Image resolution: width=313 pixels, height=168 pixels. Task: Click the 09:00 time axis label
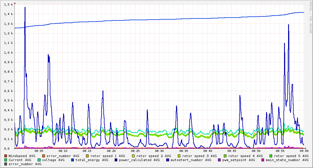304,151
